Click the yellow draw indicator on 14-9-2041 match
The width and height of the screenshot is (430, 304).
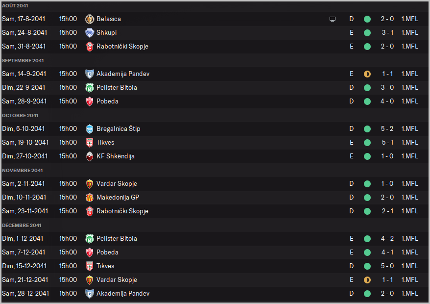click(x=367, y=74)
